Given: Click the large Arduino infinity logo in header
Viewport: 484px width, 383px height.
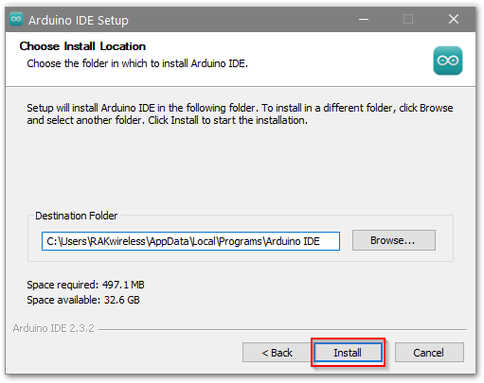Looking at the screenshot, I should tap(448, 61).
